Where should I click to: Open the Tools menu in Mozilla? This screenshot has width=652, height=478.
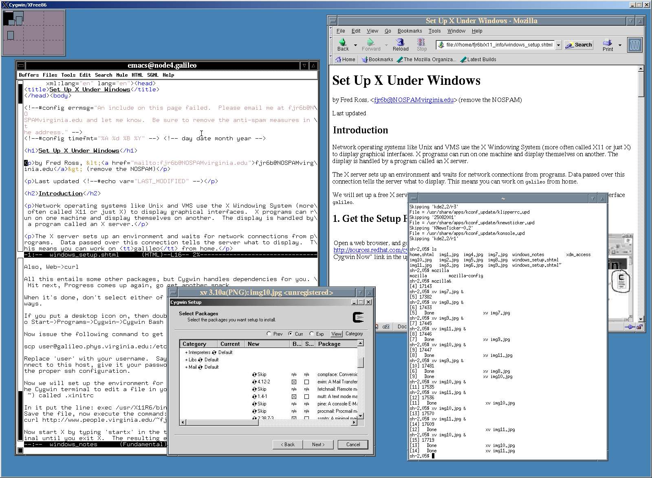(x=434, y=31)
